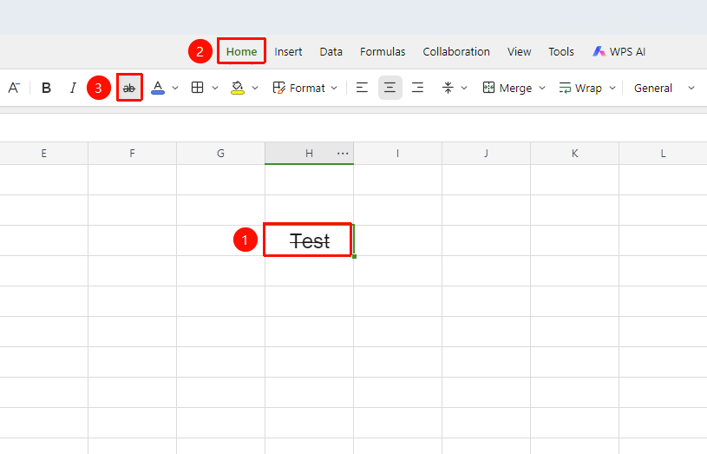Center align the text
Image resolution: width=707 pixels, height=454 pixels.
[390, 88]
